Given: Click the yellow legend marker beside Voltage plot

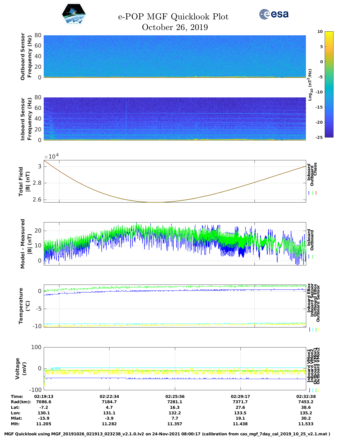Looking at the screenshot, I should point(319,390).
